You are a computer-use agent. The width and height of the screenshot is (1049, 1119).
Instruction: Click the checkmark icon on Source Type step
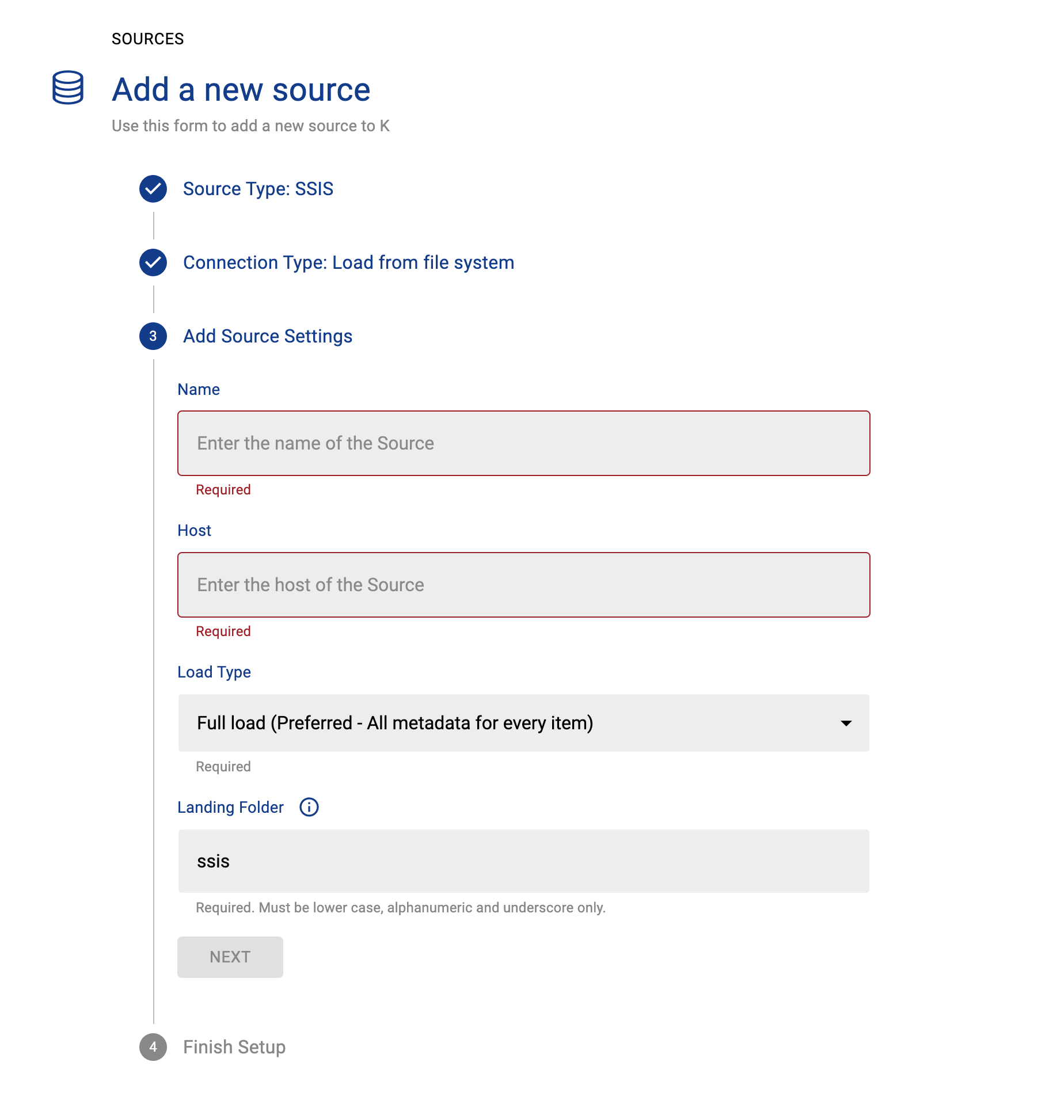pyautogui.click(x=153, y=188)
